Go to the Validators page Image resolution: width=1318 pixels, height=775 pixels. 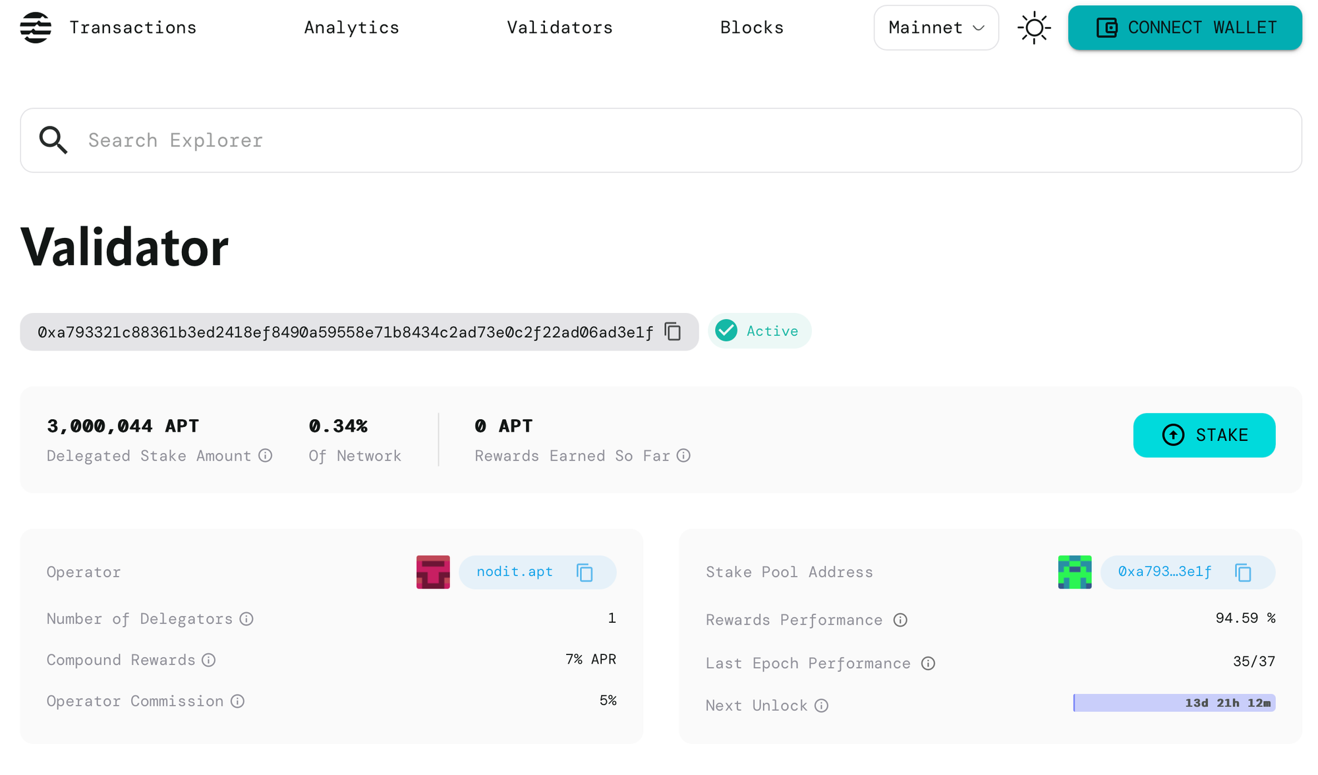click(559, 28)
